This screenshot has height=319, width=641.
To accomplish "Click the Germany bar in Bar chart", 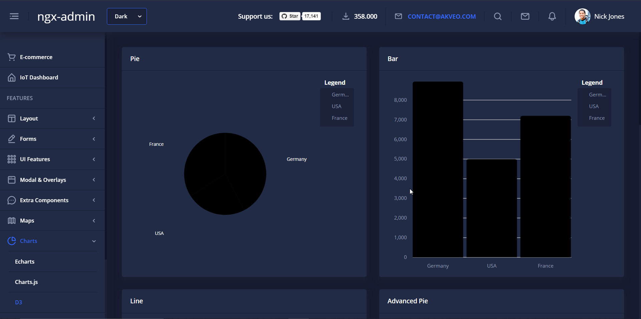I will point(438,170).
